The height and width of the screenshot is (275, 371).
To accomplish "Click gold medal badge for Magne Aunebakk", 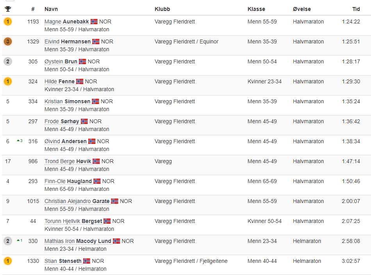I will (x=8, y=22).
